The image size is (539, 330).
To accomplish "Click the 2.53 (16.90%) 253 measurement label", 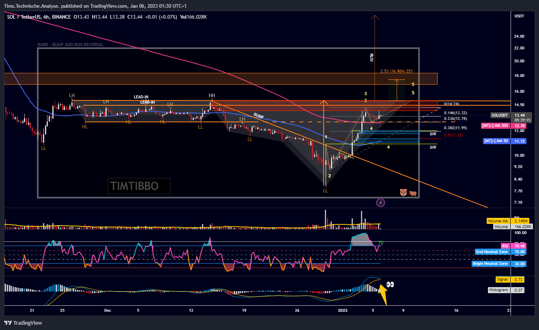I will click(x=396, y=71).
